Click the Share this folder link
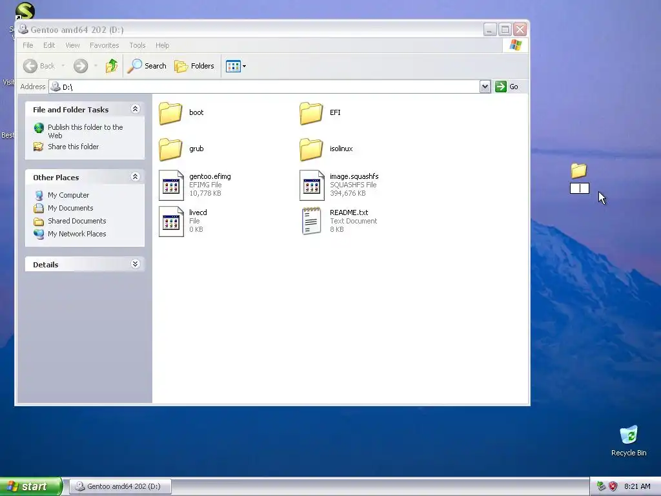661x496 pixels. pos(74,147)
